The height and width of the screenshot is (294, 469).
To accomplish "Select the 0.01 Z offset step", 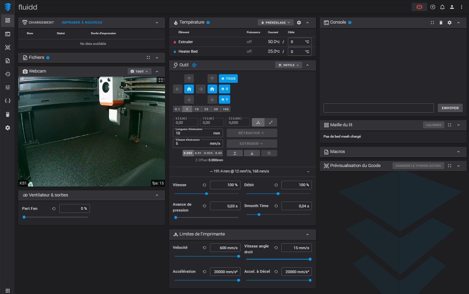I will (x=198, y=153).
